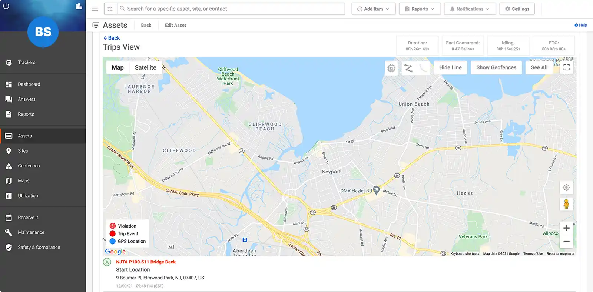Screen dimensions: 593x292
Task: Click the tracker chip icon on map
Action: pos(391,68)
